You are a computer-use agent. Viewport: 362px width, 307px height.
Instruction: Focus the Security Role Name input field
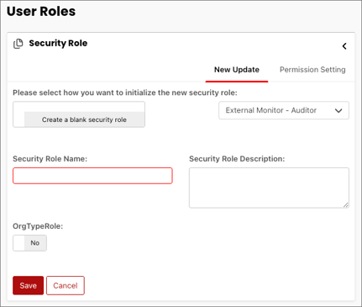[x=92, y=176]
